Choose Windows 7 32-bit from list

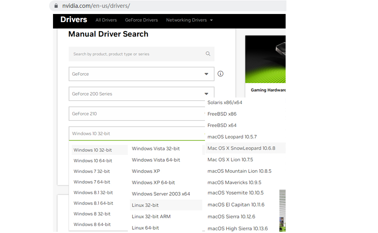click(x=92, y=171)
